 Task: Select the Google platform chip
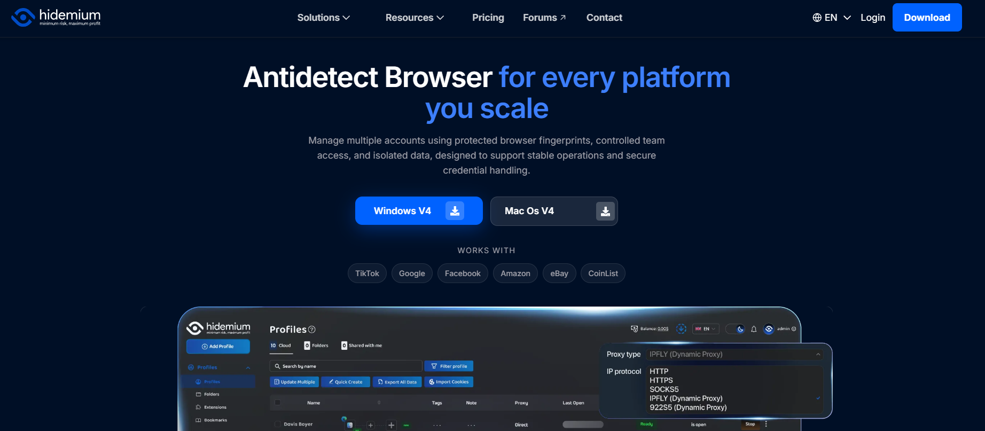pos(412,273)
